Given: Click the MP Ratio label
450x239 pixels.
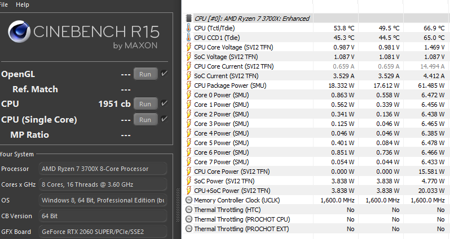Looking at the screenshot, I should click(29, 135).
